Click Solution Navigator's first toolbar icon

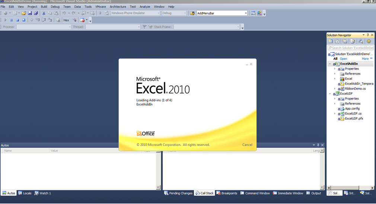pyautogui.click(x=331, y=41)
